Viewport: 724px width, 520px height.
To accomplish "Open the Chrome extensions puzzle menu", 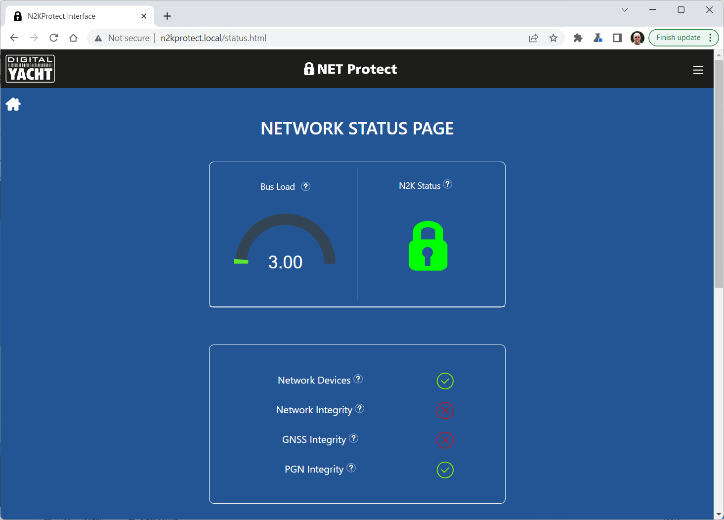I will coord(578,38).
